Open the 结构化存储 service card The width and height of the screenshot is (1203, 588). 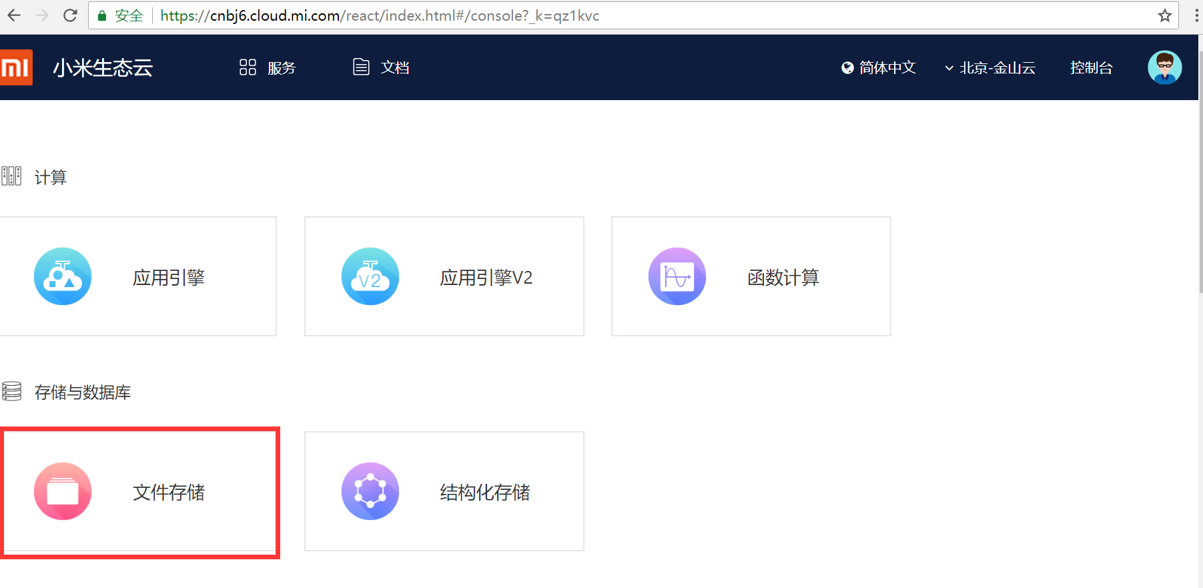click(444, 491)
